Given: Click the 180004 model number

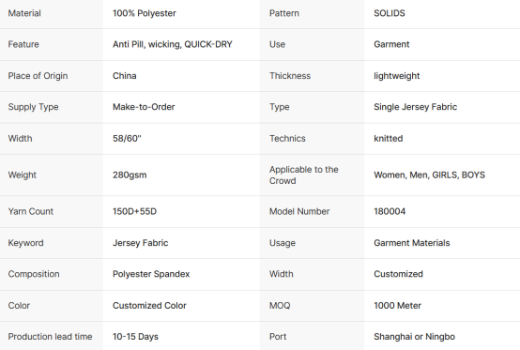Looking at the screenshot, I should (390, 211).
